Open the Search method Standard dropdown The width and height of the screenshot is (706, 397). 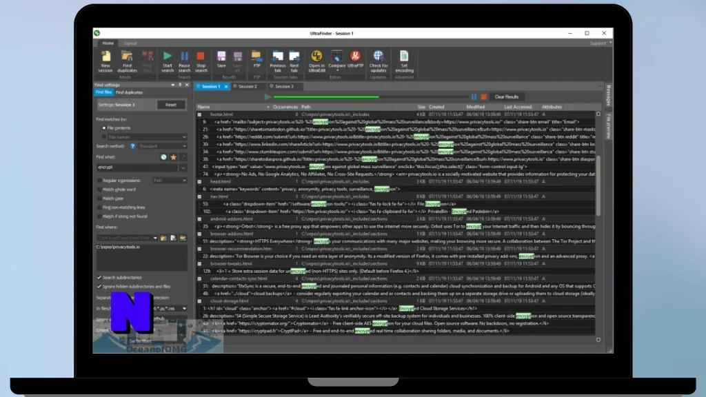184,146
